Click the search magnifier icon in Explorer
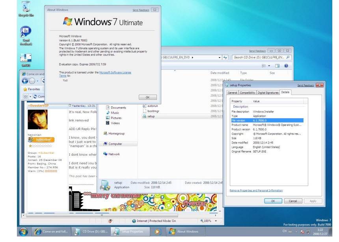Image resolution: width=339 pixels, height=242 pixels. point(288,57)
